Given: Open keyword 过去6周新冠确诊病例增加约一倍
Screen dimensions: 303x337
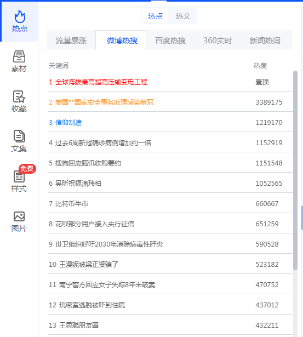Looking at the screenshot, I should coord(103,142).
